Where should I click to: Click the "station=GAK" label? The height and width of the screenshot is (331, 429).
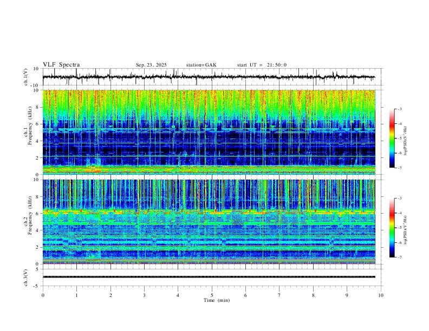pos(201,65)
